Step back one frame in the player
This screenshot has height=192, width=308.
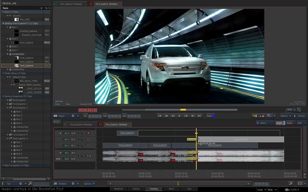click(173, 116)
